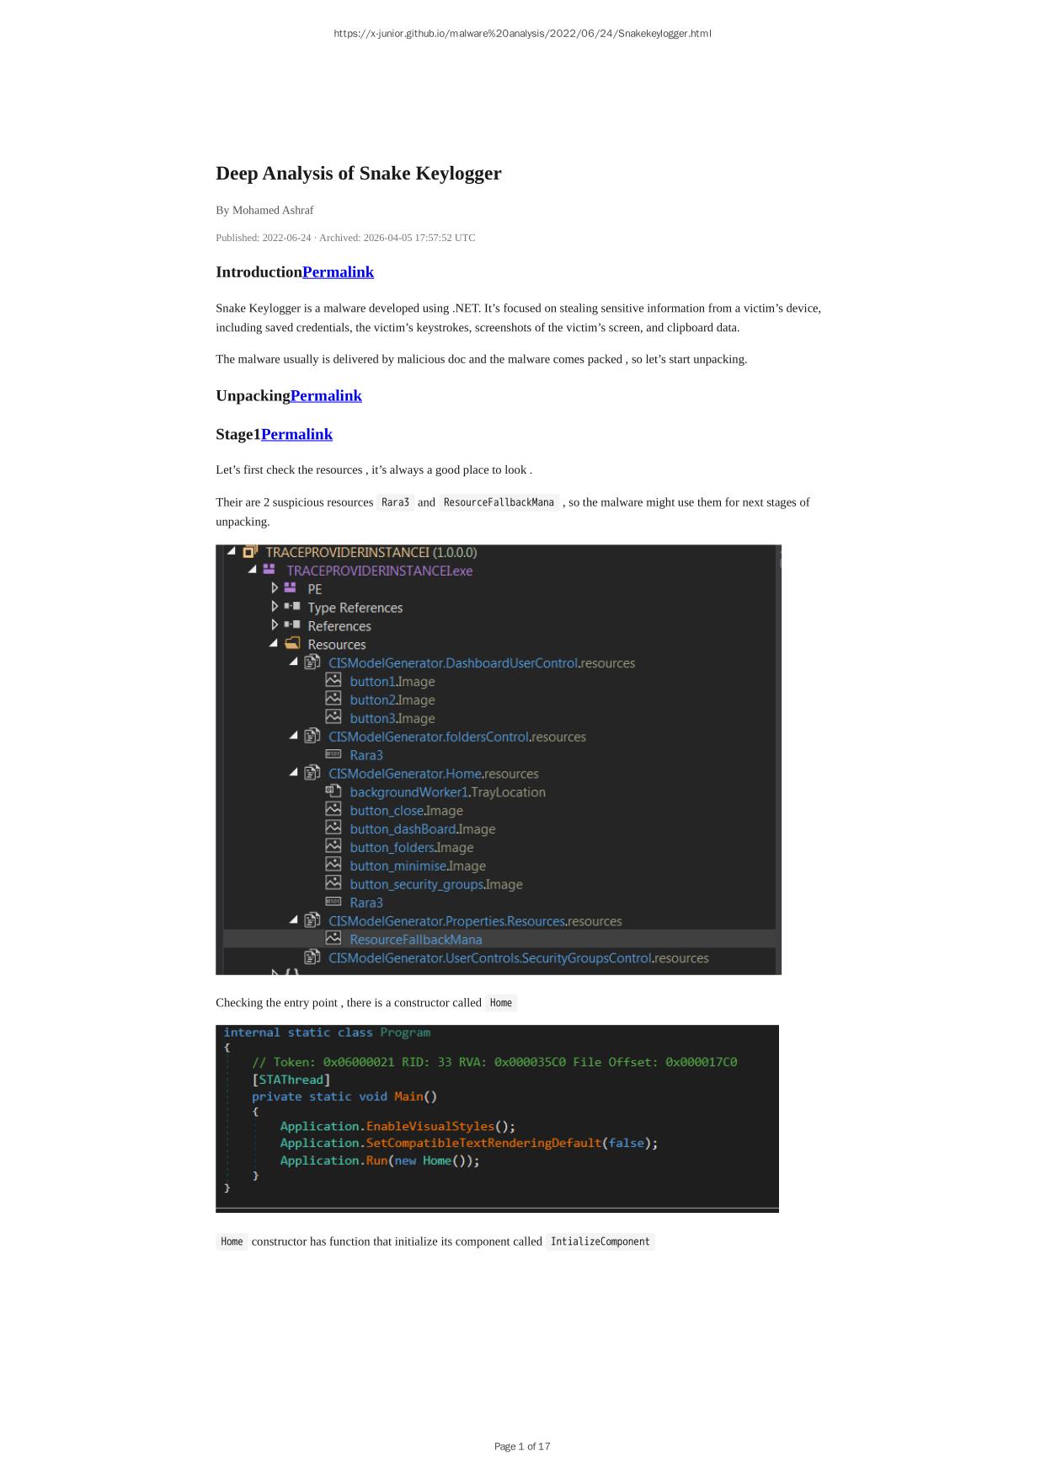The image size is (1046, 1480).
Task: Click the binary icon next to Rara3 under foldersControl
Action: tap(334, 754)
